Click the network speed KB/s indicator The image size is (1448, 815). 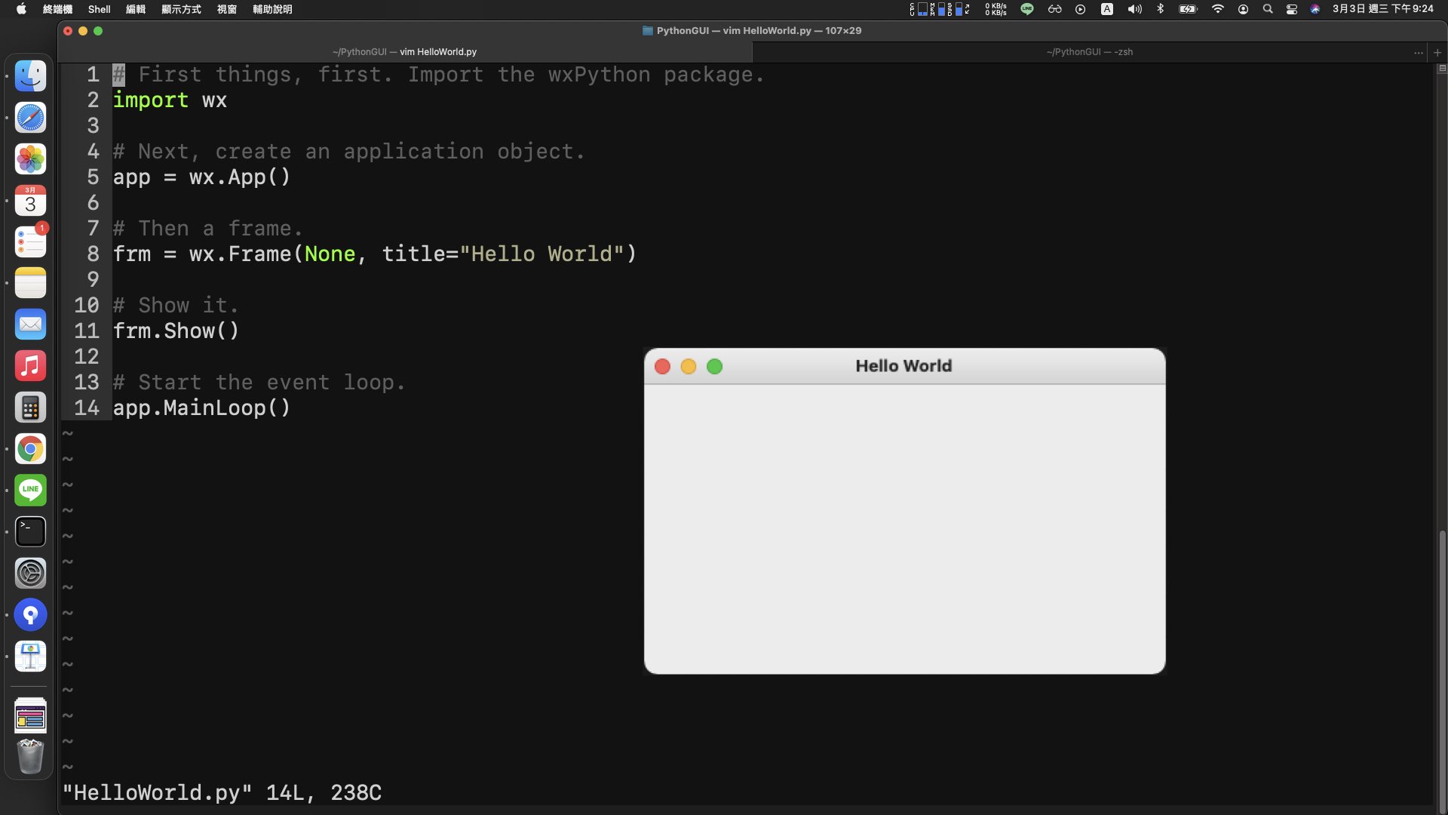995,9
